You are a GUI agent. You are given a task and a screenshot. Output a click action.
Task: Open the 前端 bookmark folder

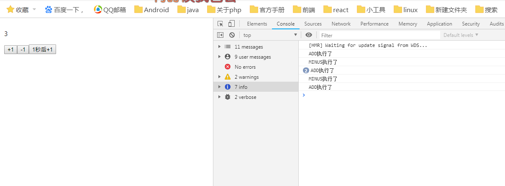coord(304,10)
